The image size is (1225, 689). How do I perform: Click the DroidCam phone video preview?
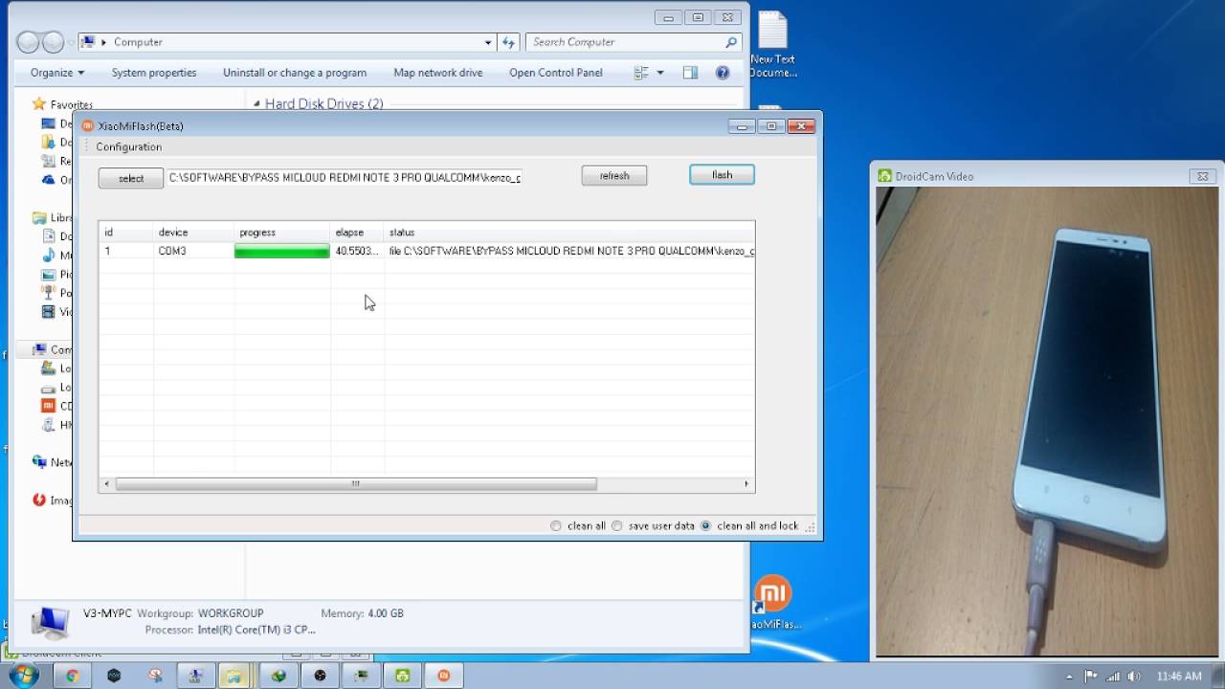click(x=1047, y=422)
